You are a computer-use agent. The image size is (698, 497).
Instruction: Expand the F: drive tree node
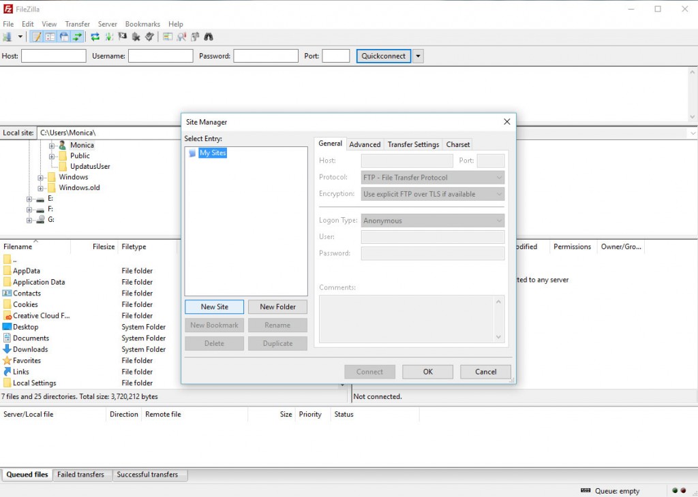(29, 210)
